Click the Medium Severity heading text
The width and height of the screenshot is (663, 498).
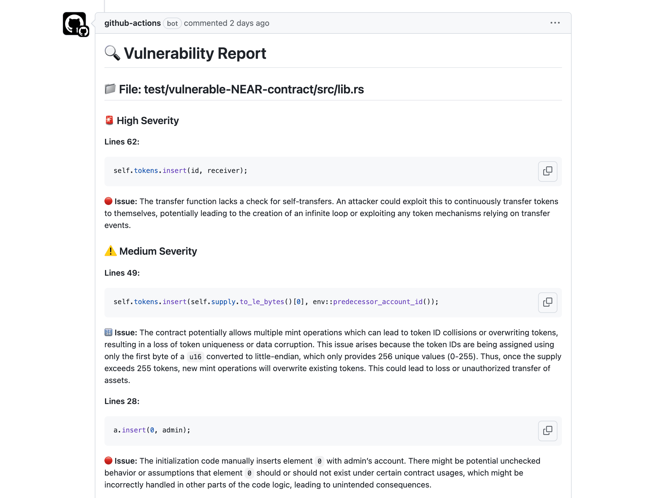click(158, 251)
